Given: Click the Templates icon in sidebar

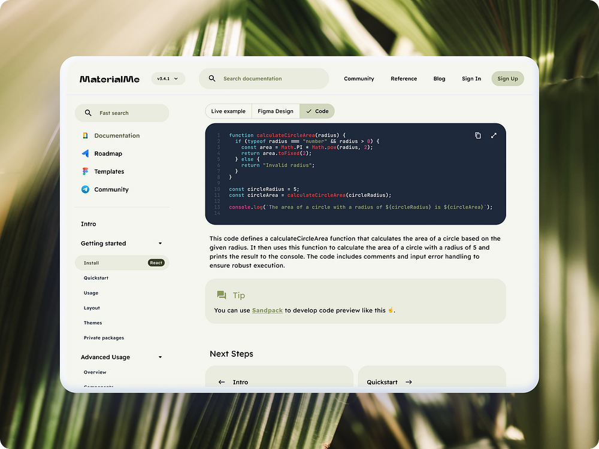Looking at the screenshot, I should point(86,171).
